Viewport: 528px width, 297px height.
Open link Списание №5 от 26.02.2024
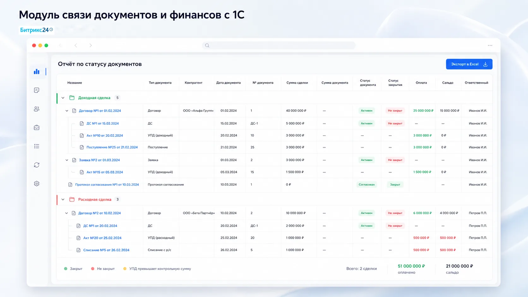(x=106, y=250)
